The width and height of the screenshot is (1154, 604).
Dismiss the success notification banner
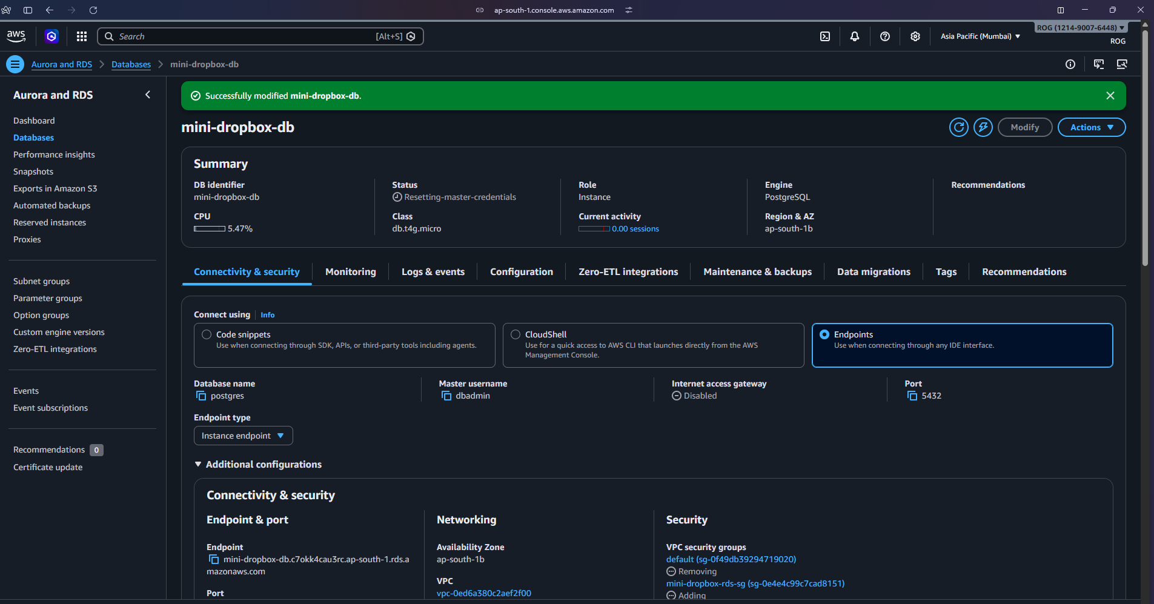[x=1110, y=96]
